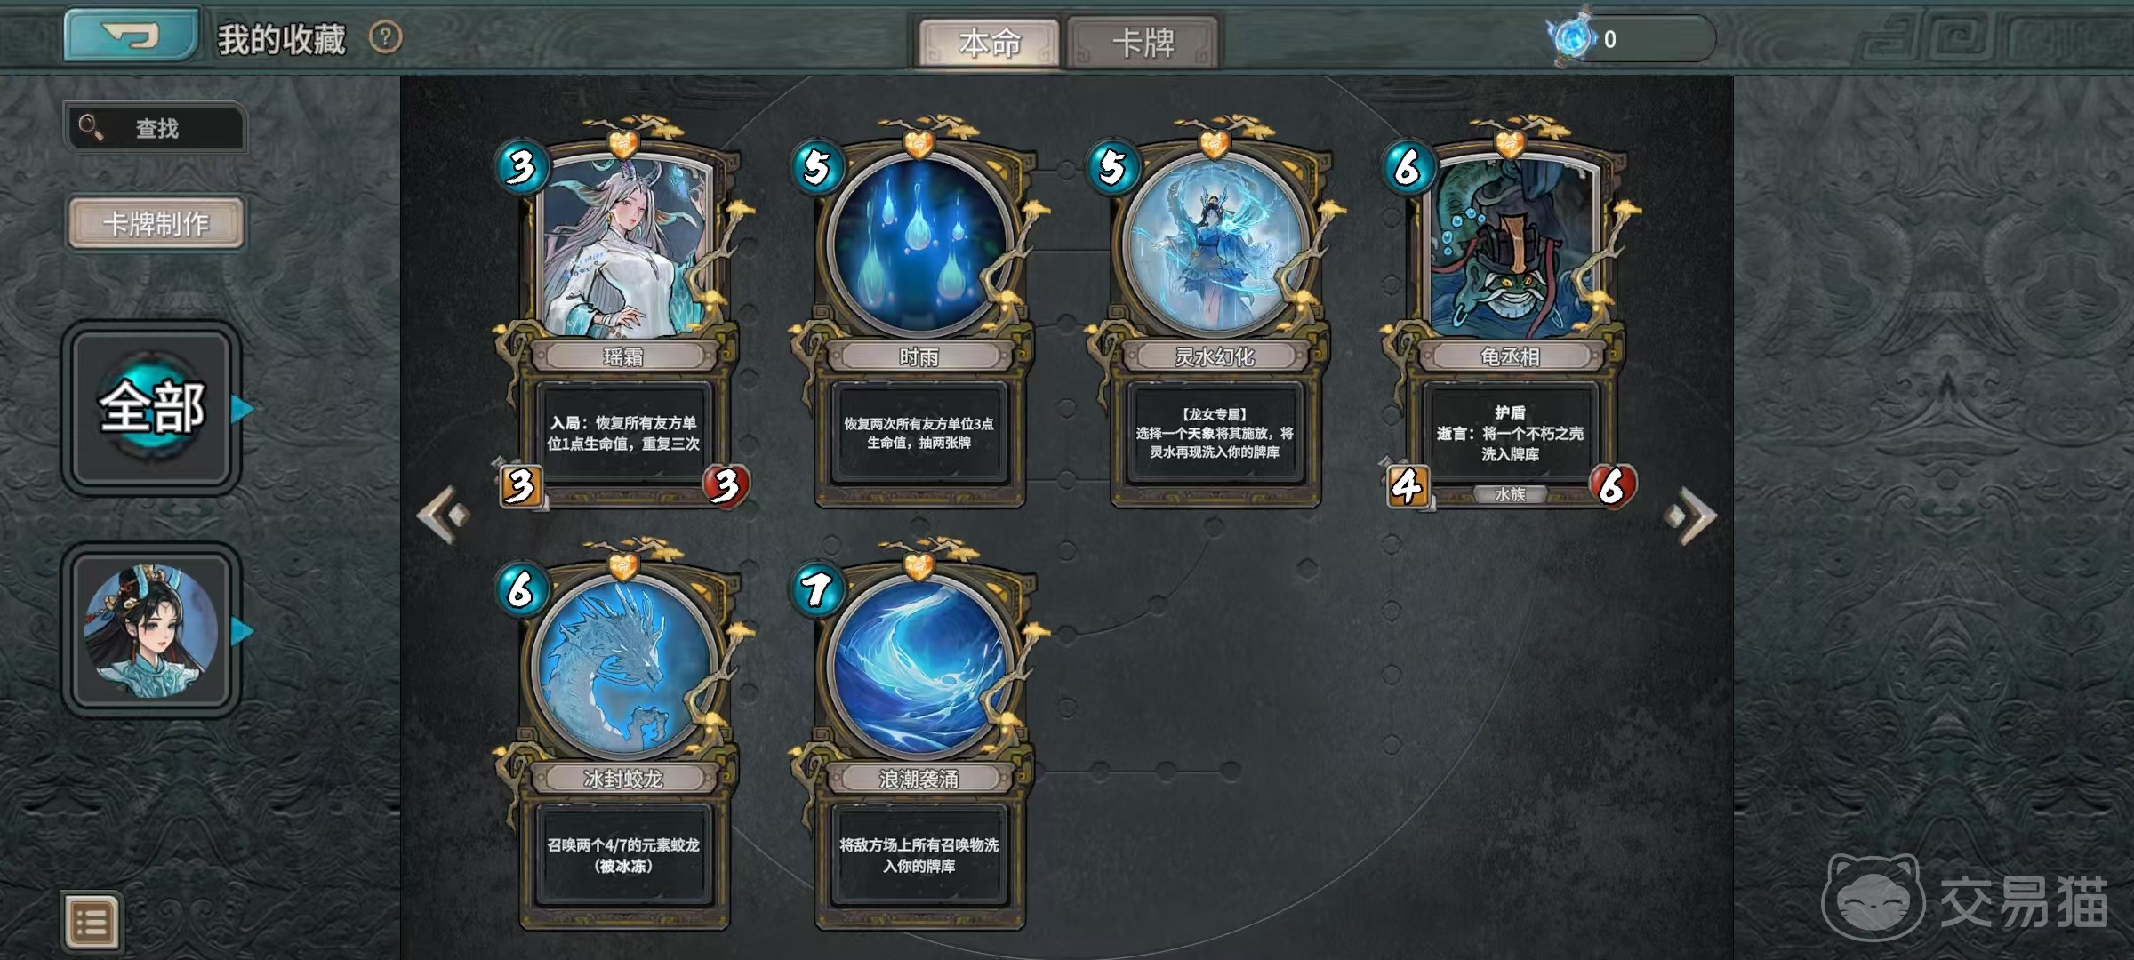
Task: Expand the arrow beside 全部 filter
Action: click(x=242, y=409)
